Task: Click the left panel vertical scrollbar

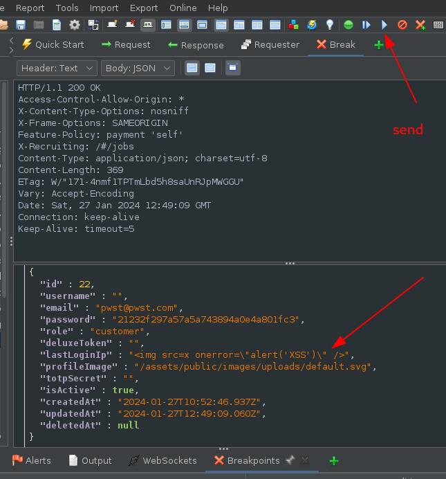Action: point(4,190)
